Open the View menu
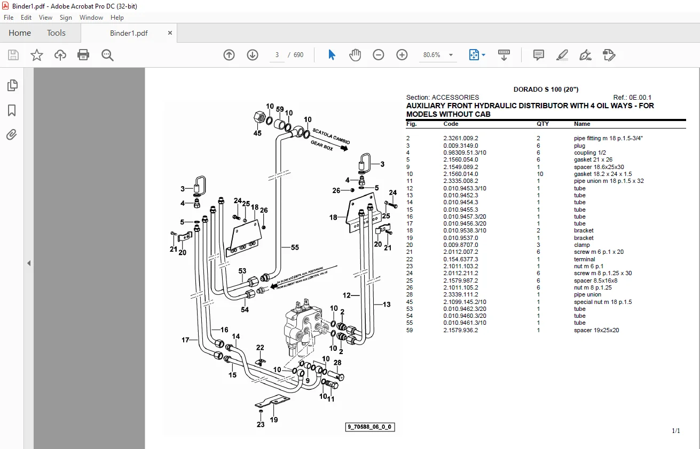 coord(46,18)
